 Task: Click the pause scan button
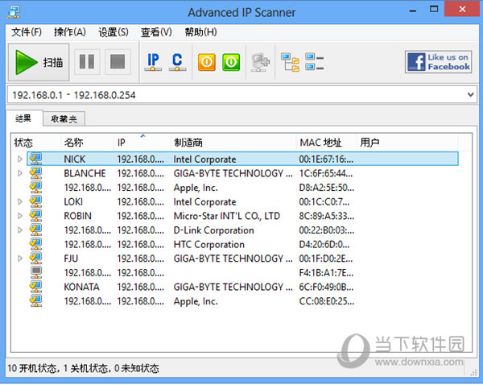coord(87,62)
